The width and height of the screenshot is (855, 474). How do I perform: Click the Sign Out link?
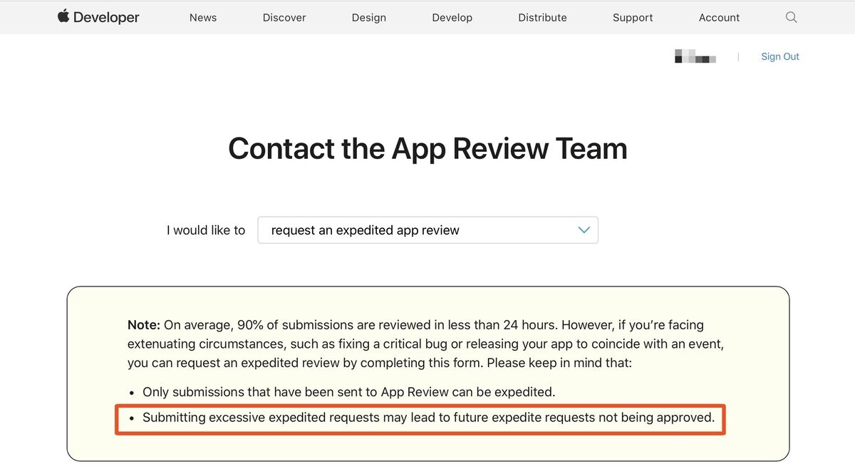coord(780,56)
